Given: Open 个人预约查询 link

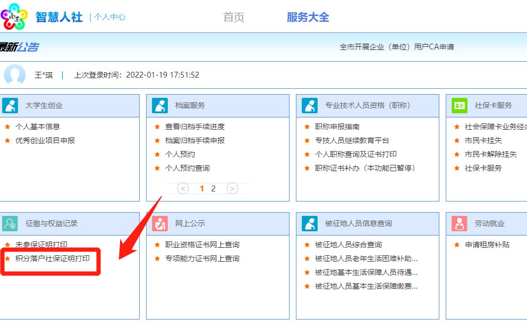Looking at the screenshot, I should pyautogui.click(x=187, y=168).
